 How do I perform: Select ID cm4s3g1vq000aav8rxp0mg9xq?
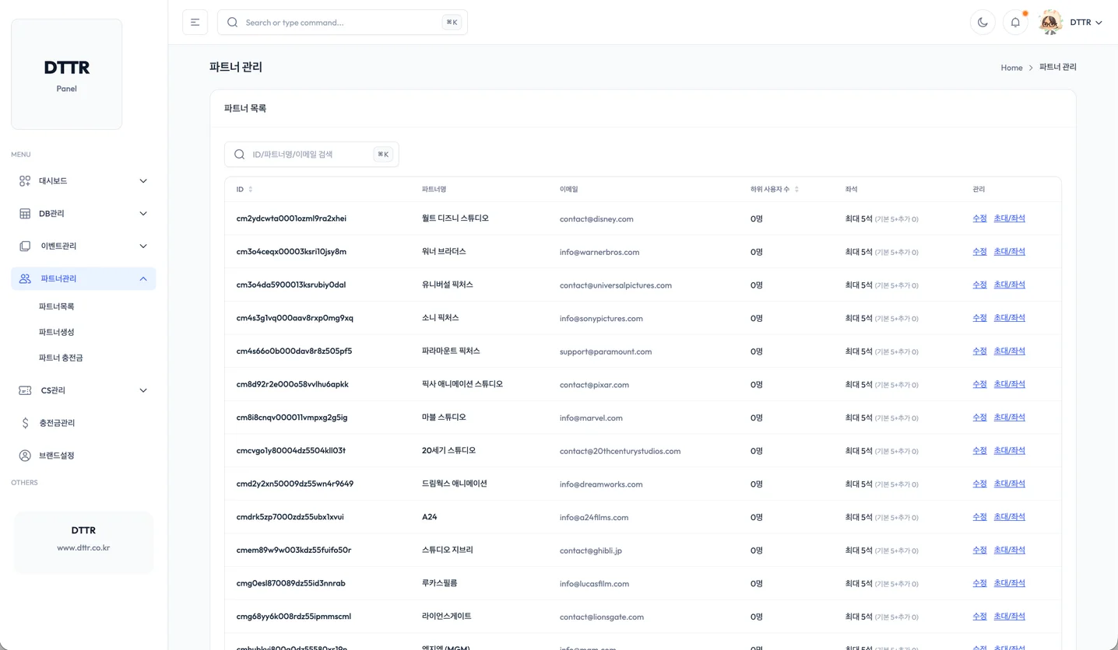point(294,318)
